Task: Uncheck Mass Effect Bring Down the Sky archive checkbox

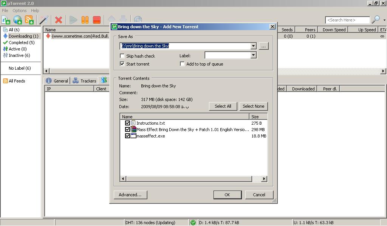Action: point(127,129)
